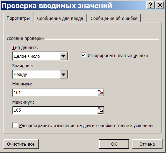Viewport: 166px width, 153px height.
Task: Open the Значение dropdown arrow showing между
Action: [64, 75]
